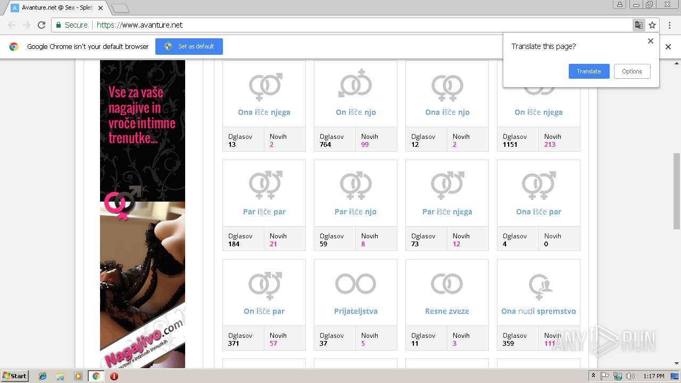This screenshot has width=681, height=383.
Task: Go forward to the next page
Action: click(x=27, y=25)
